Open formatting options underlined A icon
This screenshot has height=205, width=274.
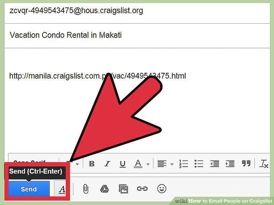point(61,189)
